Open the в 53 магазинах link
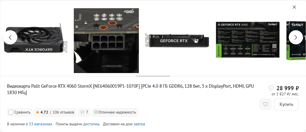Screen dimensions: 306x132 39,124
